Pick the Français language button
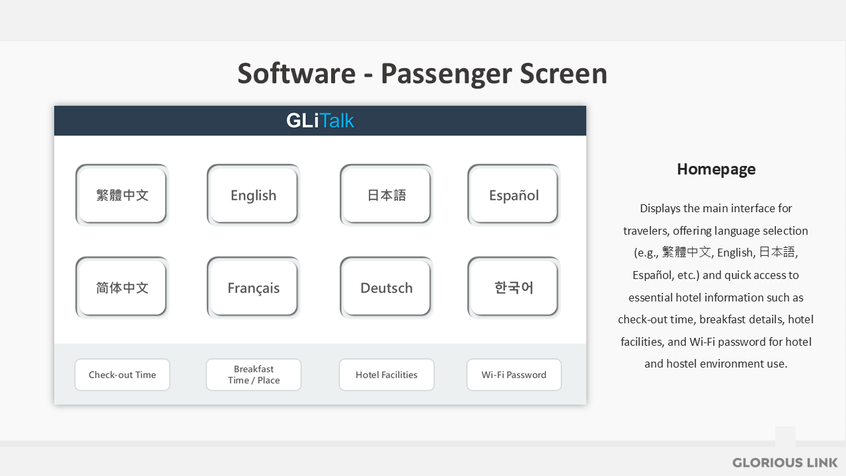The image size is (846, 476). point(253,288)
